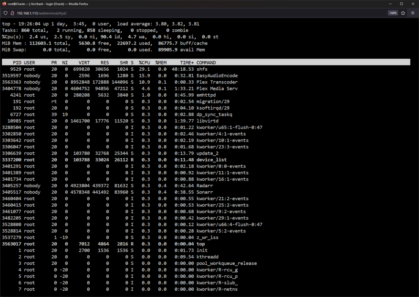The width and height of the screenshot is (419, 297).
Task: Select the shfs process row
Action: pyautogui.click(x=206, y=69)
